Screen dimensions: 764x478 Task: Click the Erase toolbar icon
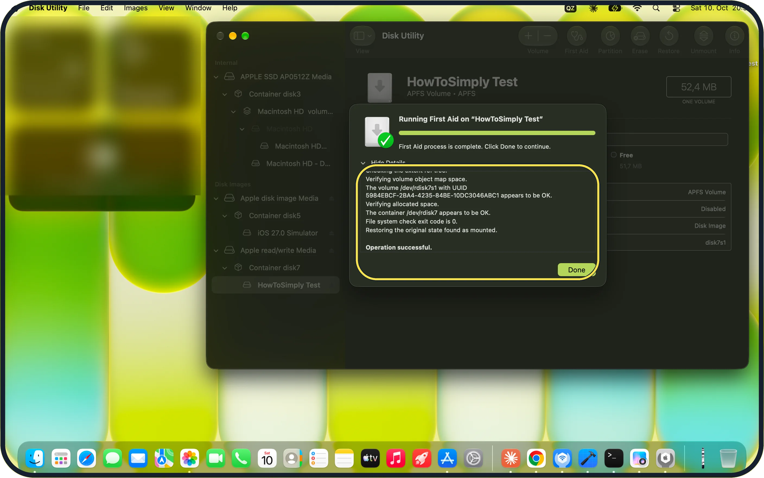pyautogui.click(x=640, y=36)
